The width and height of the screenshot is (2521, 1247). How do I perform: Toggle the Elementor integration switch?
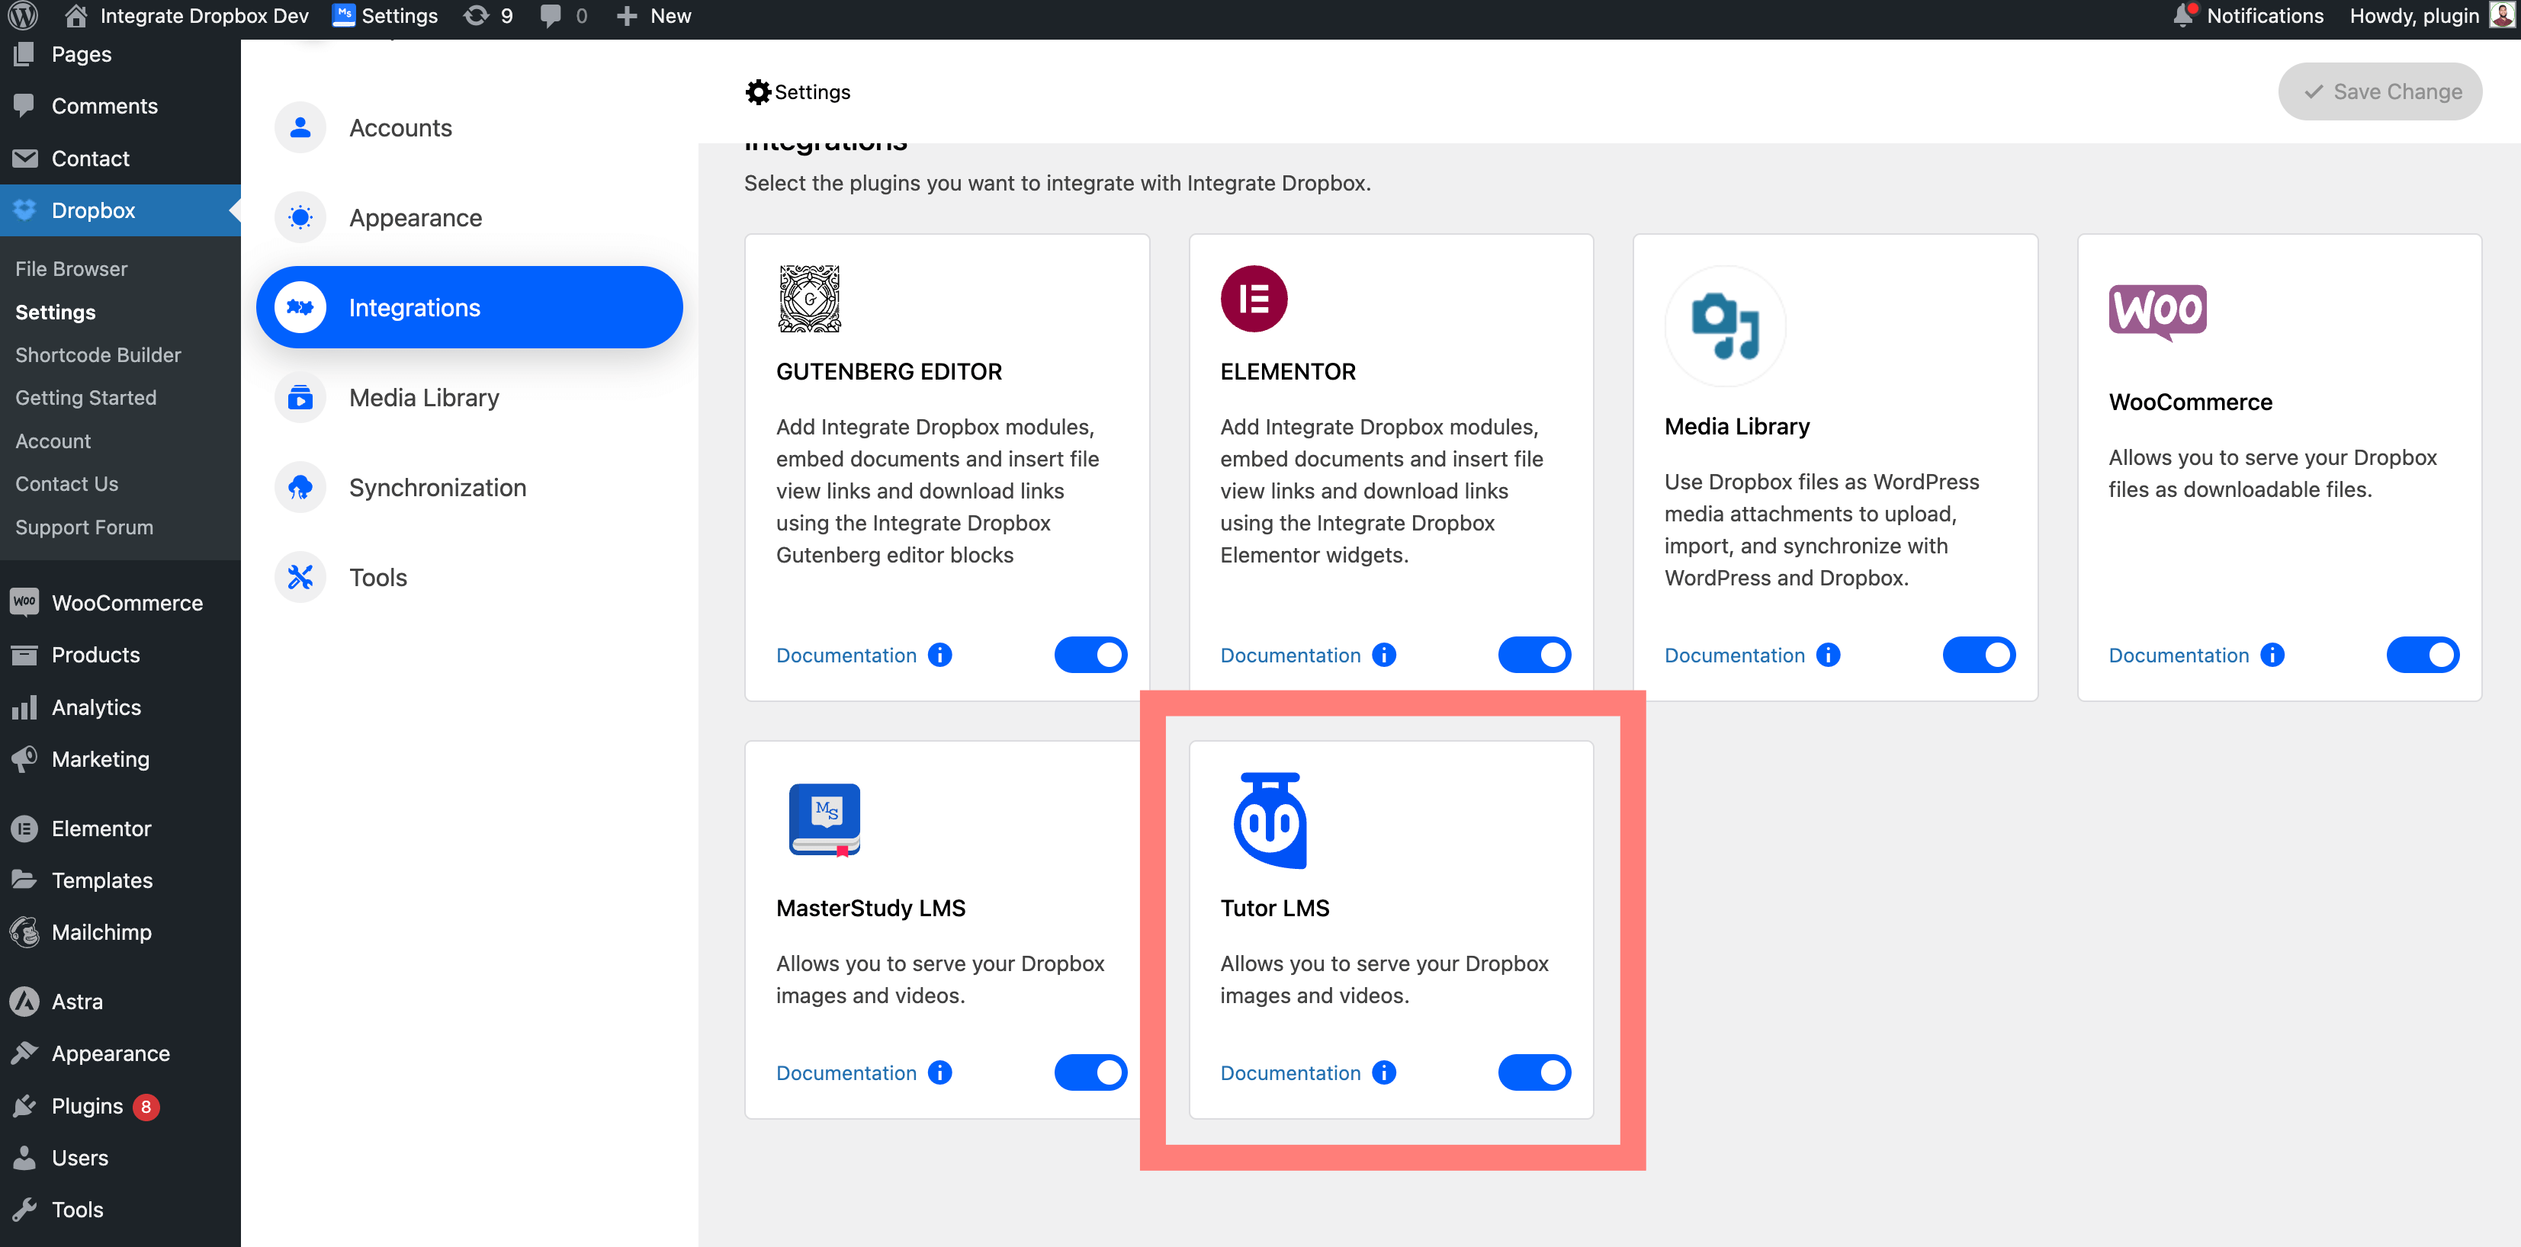(1534, 654)
